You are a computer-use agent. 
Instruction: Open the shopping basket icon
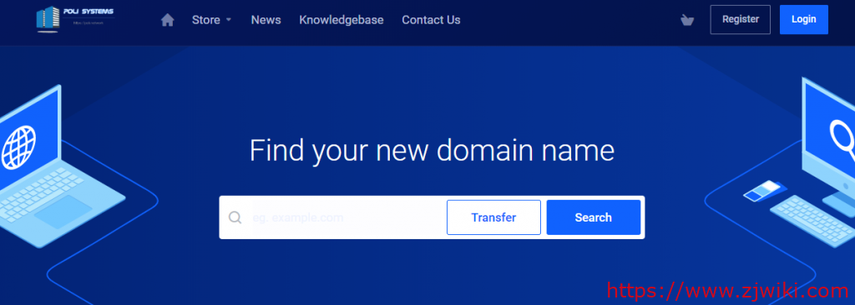tap(687, 20)
